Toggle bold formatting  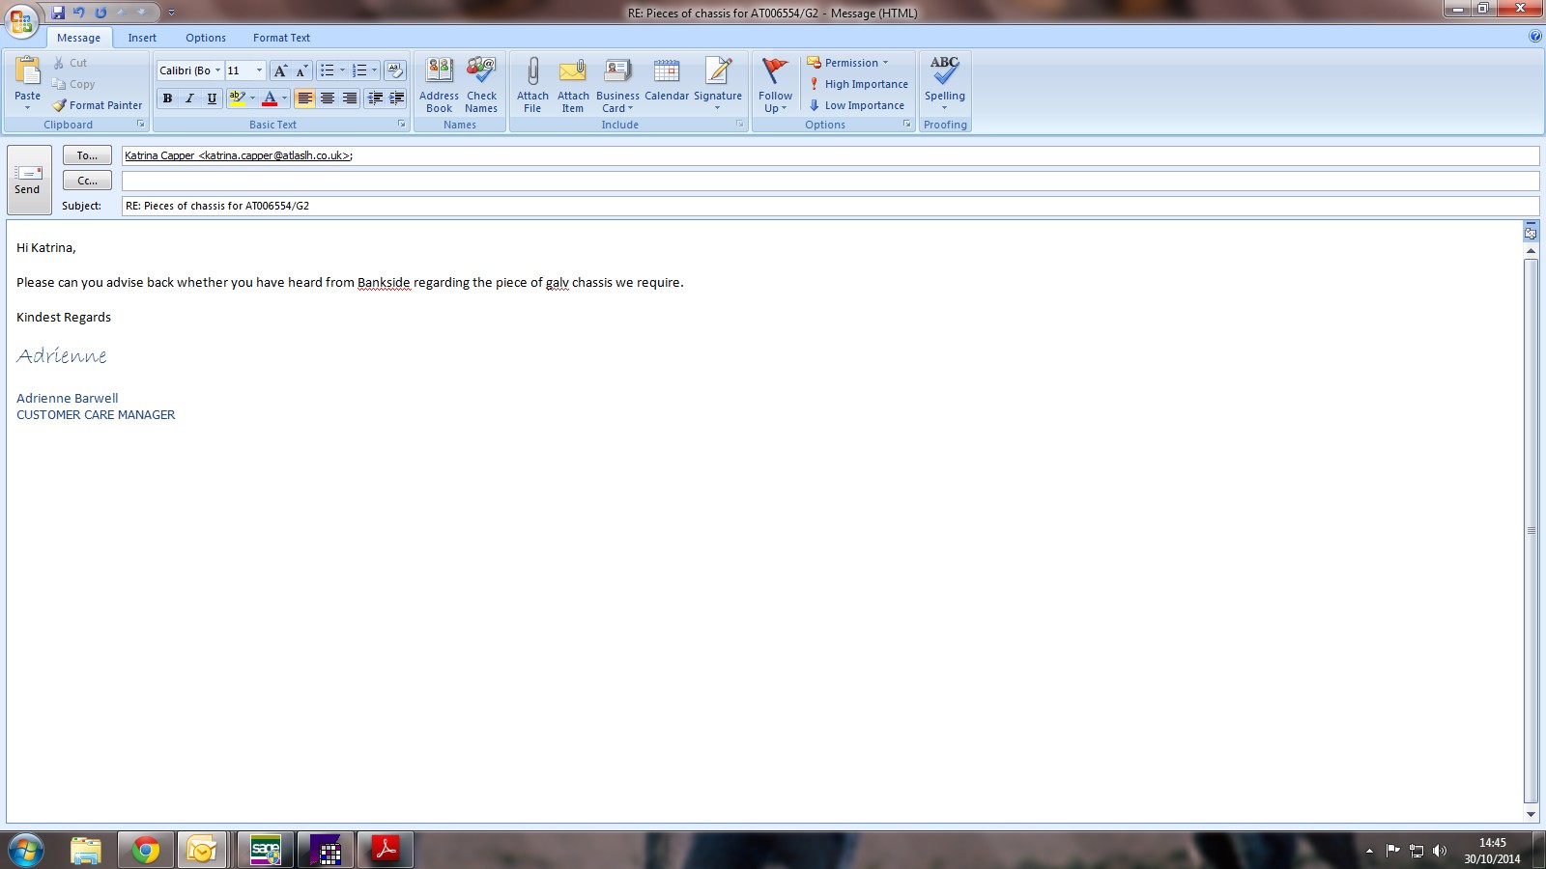pyautogui.click(x=167, y=98)
